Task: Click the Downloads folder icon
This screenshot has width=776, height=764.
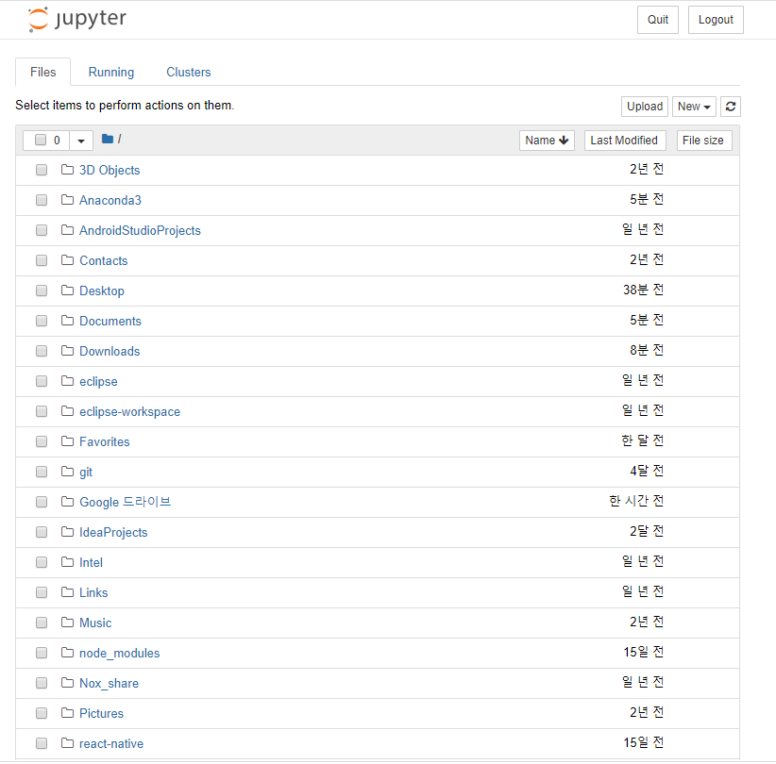Action: tap(67, 351)
